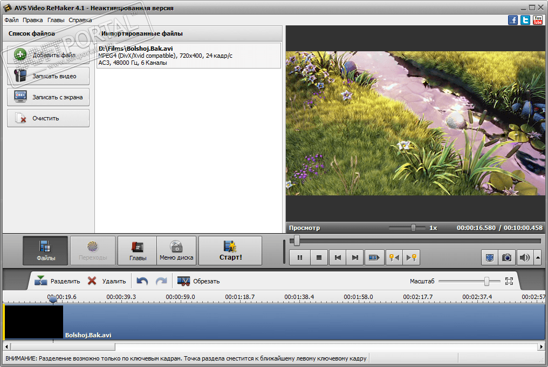Viewport: 548px width, 367px height.
Task: Mute audio with speaker icon
Action: [525, 258]
